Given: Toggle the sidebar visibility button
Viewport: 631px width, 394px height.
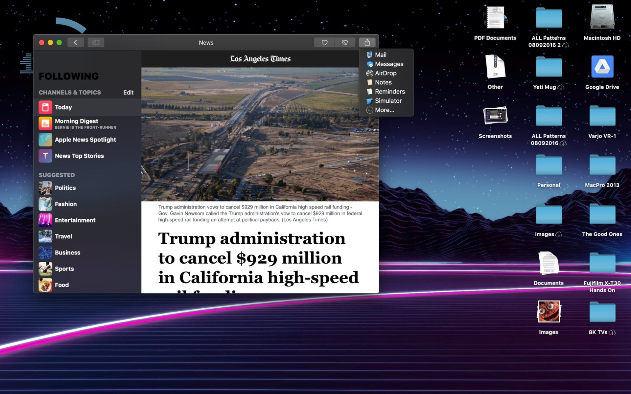Looking at the screenshot, I should tap(96, 42).
